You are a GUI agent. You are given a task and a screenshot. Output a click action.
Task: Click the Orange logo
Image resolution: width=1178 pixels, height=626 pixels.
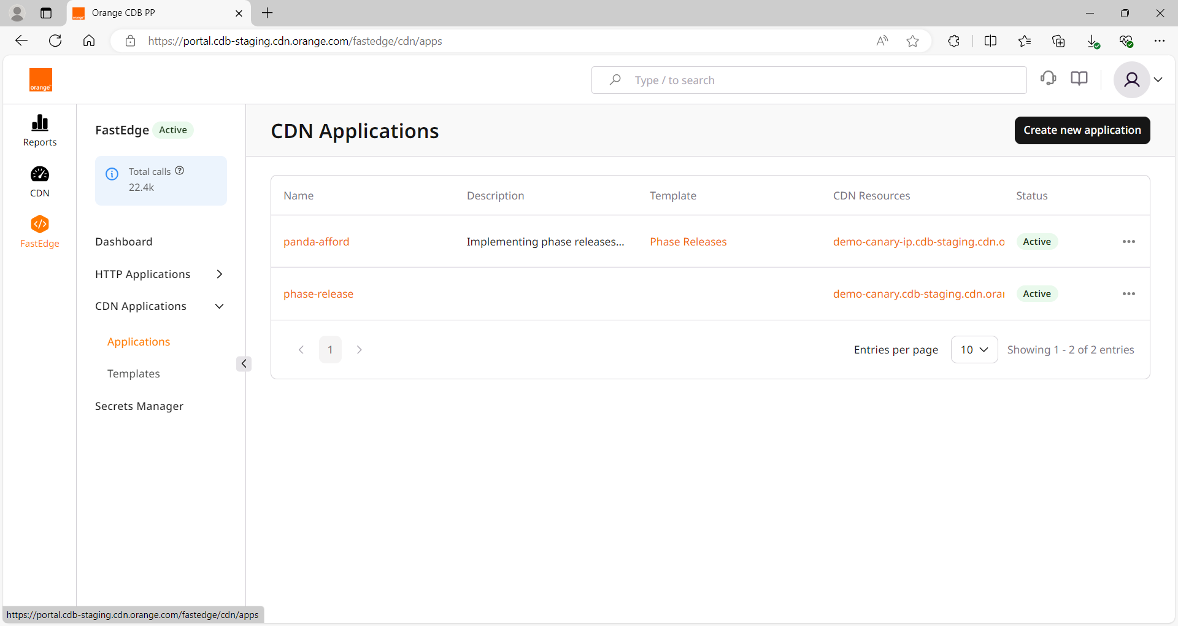[41, 80]
